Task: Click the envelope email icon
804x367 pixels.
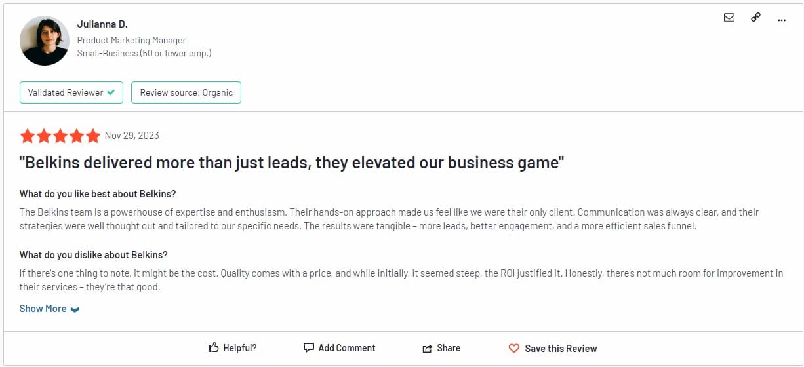Action: tap(729, 18)
